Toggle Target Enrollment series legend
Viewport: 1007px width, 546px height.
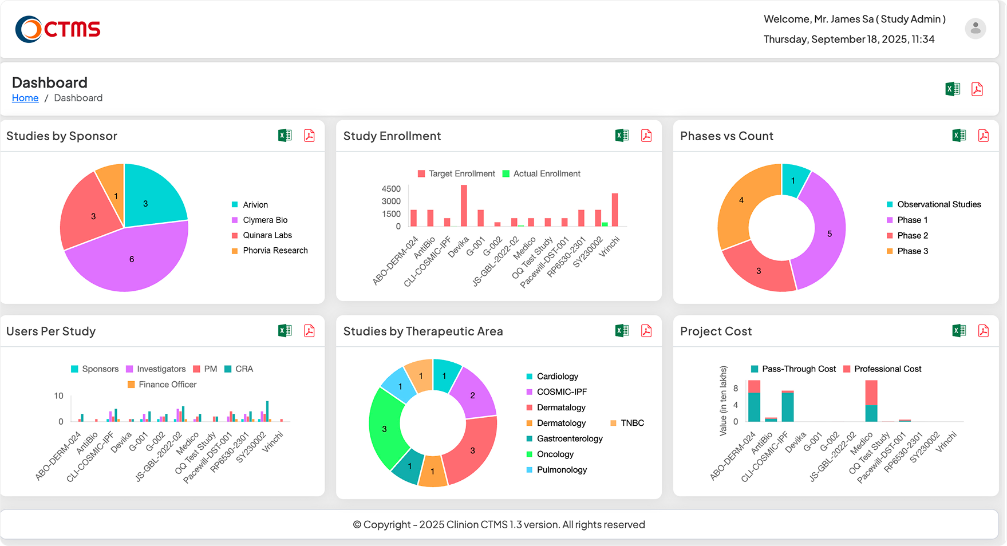click(456, 173)
